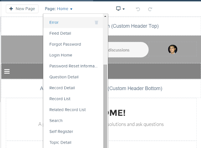Viewport: 201px width, 148px height.
Task: Open the hamburger navigation menu icon
Action: tap(7, 71)
